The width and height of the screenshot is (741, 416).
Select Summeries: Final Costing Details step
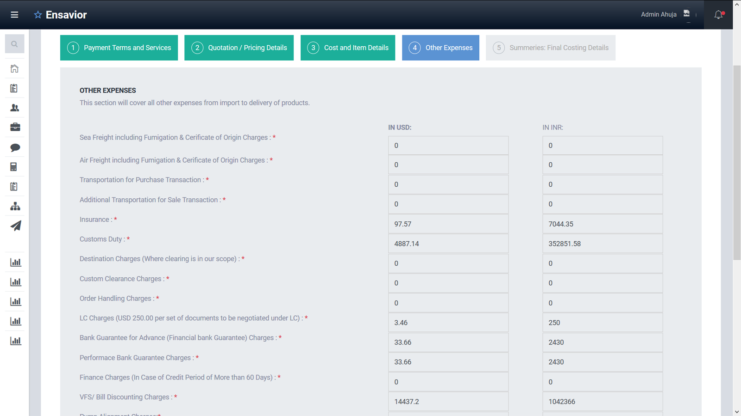(550, 48)
